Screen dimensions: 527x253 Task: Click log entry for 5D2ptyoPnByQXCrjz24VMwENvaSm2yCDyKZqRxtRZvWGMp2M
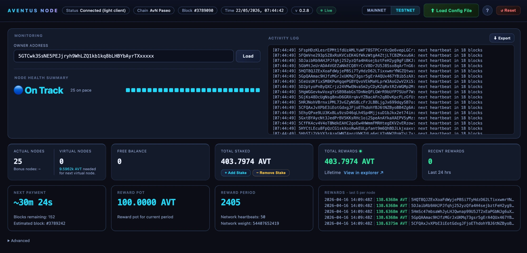click(377, 87)
